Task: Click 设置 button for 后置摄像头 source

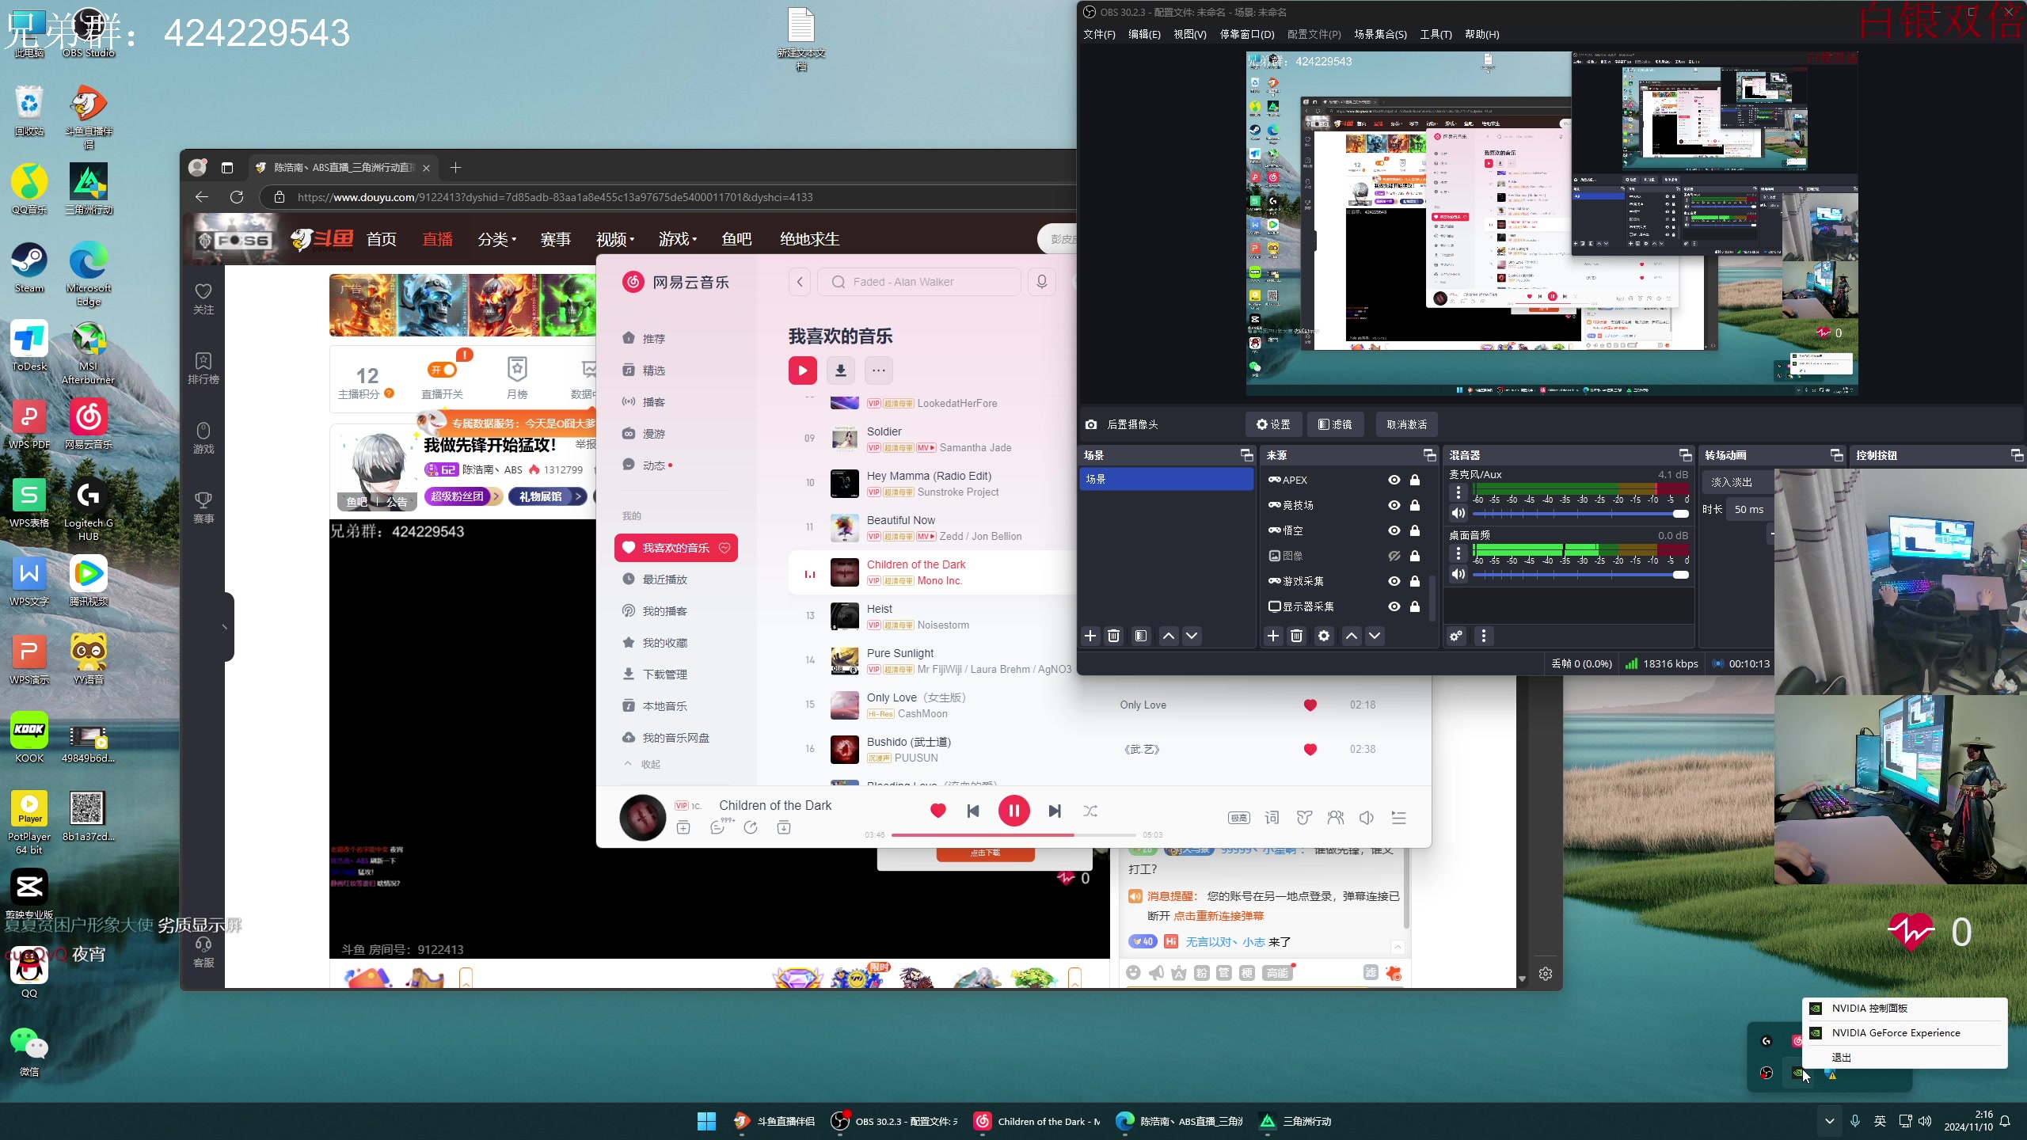Action: point(1273,424)
